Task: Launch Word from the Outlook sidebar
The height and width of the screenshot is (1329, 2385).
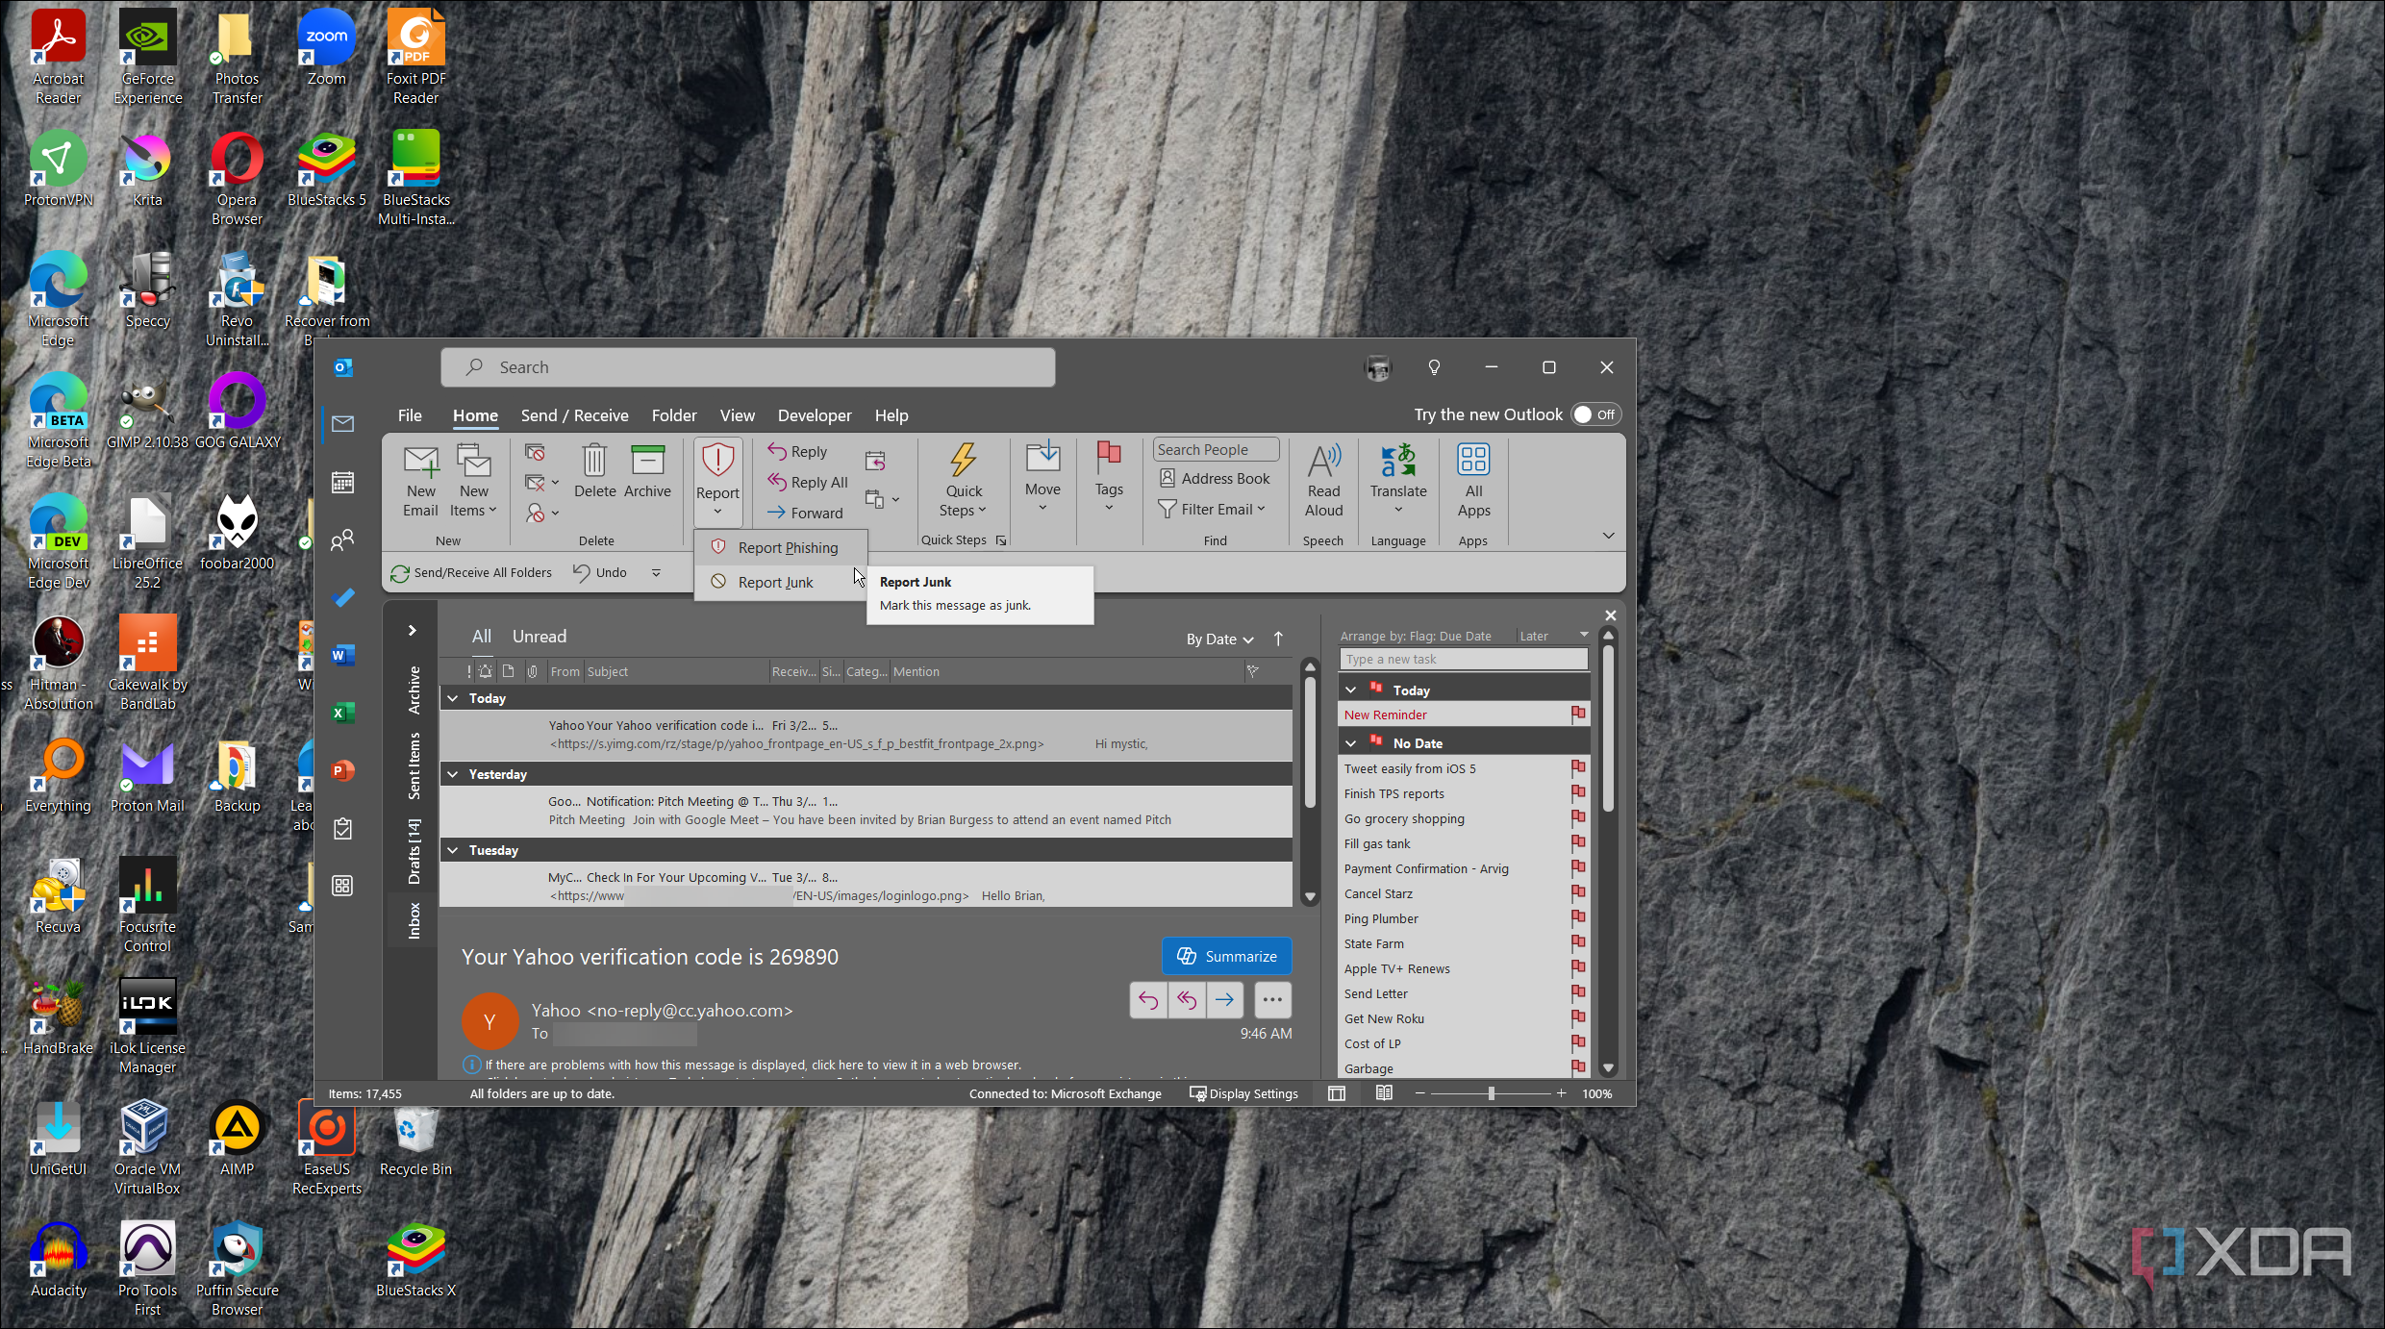Action: click(342, 656)
